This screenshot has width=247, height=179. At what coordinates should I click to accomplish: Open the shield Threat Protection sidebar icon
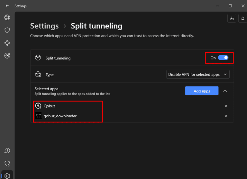[x=7, y=30]
